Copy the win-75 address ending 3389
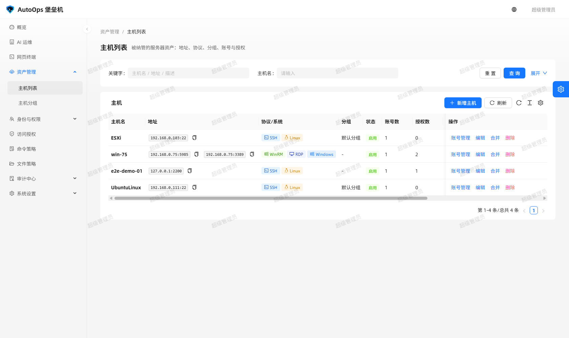The image size is (569, 338). tap(252, 154)
